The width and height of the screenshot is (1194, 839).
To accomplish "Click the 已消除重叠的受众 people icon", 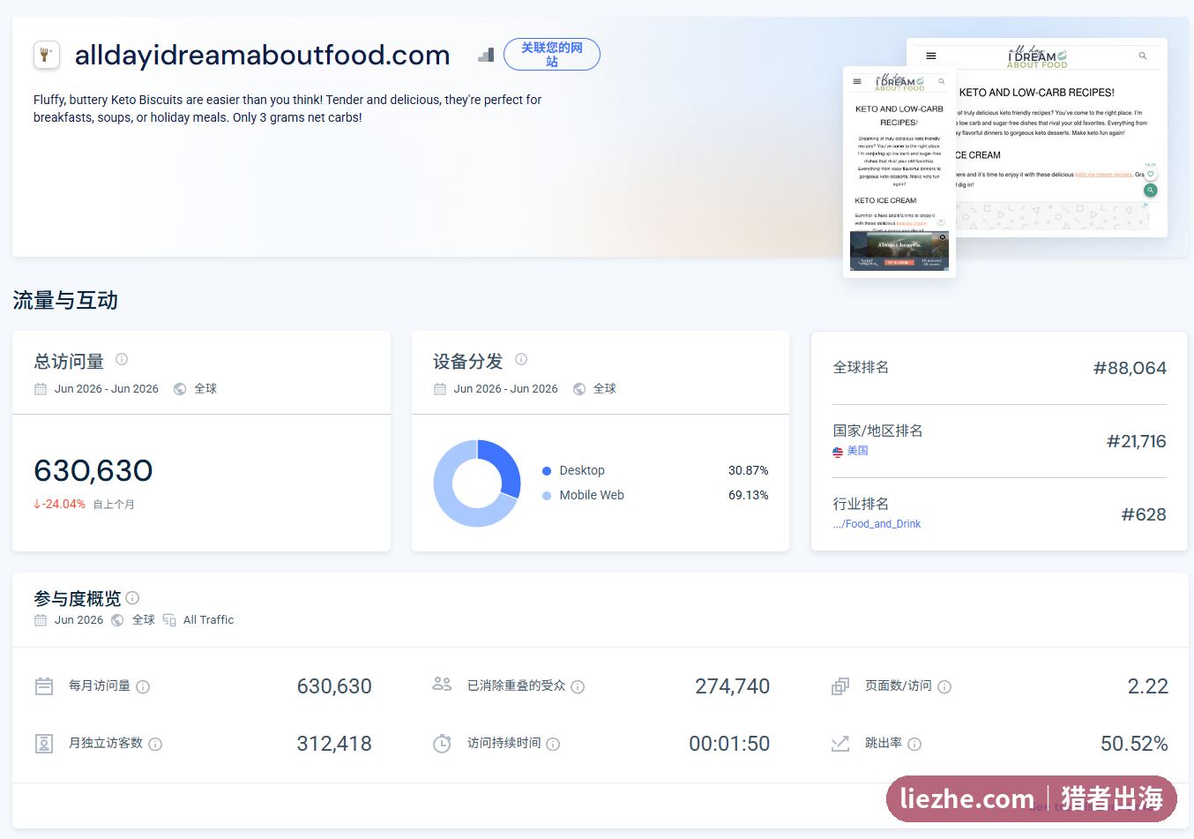I will coord(442,684).
